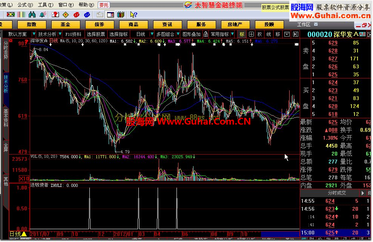The height and width of the screenshot is (242, 373).
Task: Expand the 常用指标 dropdown
Action: [x=232, y=34]
